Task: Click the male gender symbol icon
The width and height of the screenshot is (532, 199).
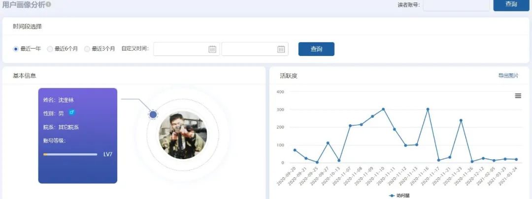Action: pyautogui.click(x=71, y=112)
